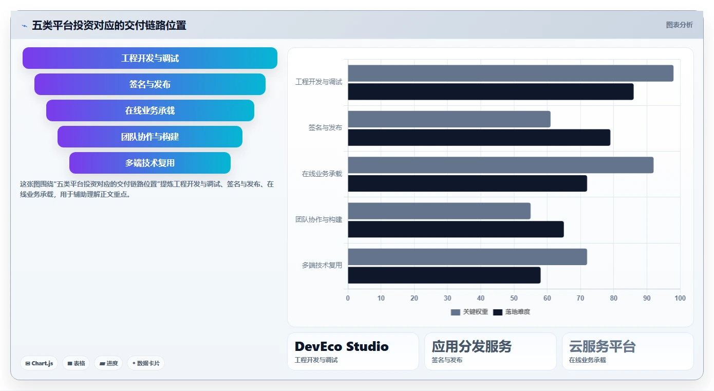The image size is (714, 391).
Task: Click the 落地难度 bar for 签名与发布
Action: tap(479, 138)
